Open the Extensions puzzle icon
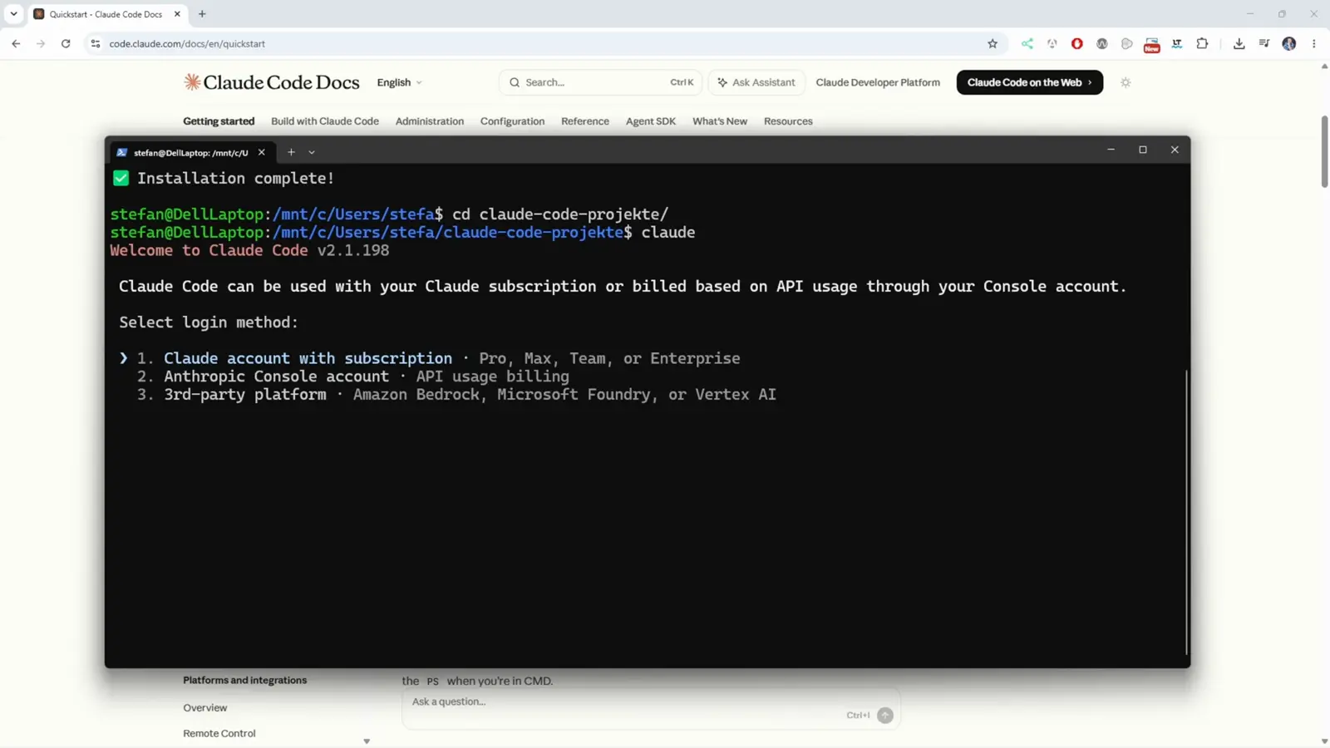1330x748 pixels. pos(1202,43)
